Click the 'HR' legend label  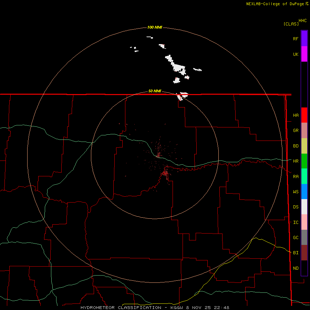coord(296,161)
